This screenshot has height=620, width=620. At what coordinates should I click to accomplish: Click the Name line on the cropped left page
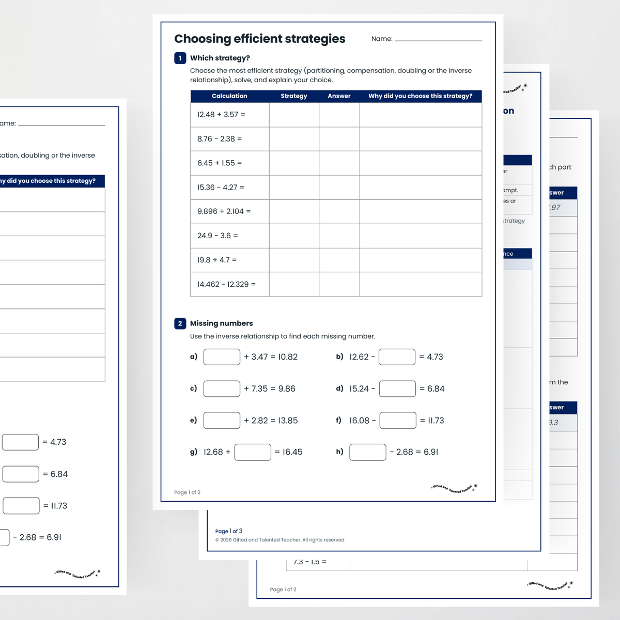point(61,124)
